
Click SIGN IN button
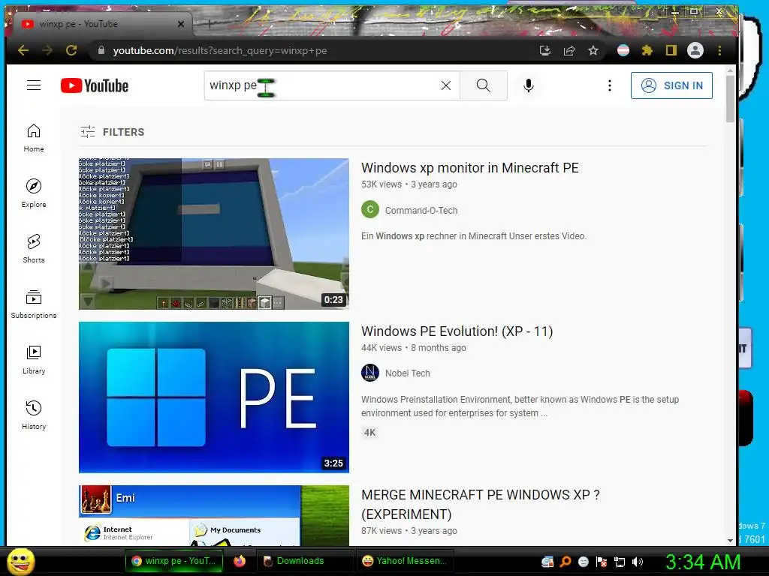click(671, 85)
